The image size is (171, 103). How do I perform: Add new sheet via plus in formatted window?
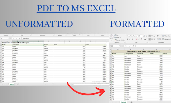132,102
